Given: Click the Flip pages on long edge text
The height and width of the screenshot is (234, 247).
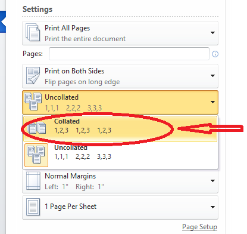Looking at the screenshot, I should [82, 82].
